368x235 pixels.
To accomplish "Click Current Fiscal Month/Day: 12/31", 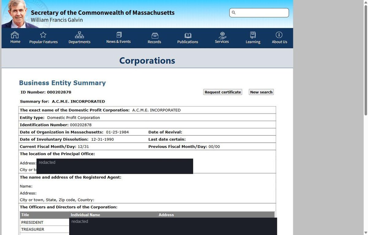I will (x=54, y=147).
